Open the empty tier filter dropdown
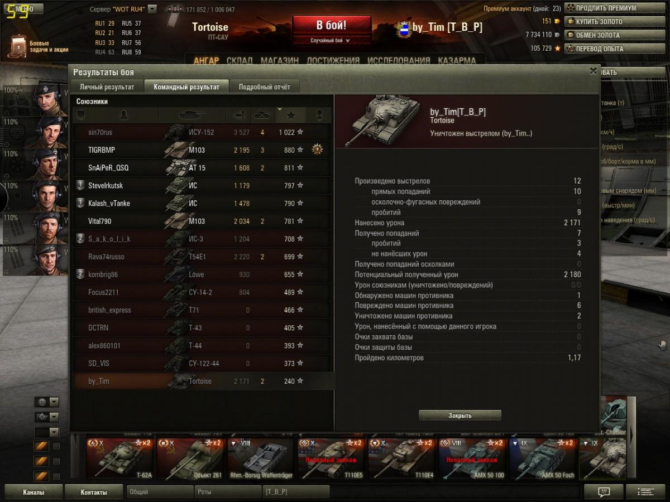The image size is (670, 502). point(47,432)
